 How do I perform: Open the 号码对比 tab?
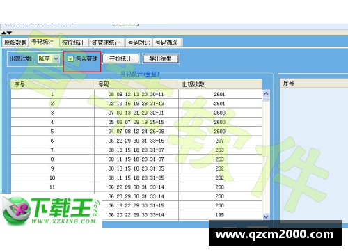tap(139, 42)
